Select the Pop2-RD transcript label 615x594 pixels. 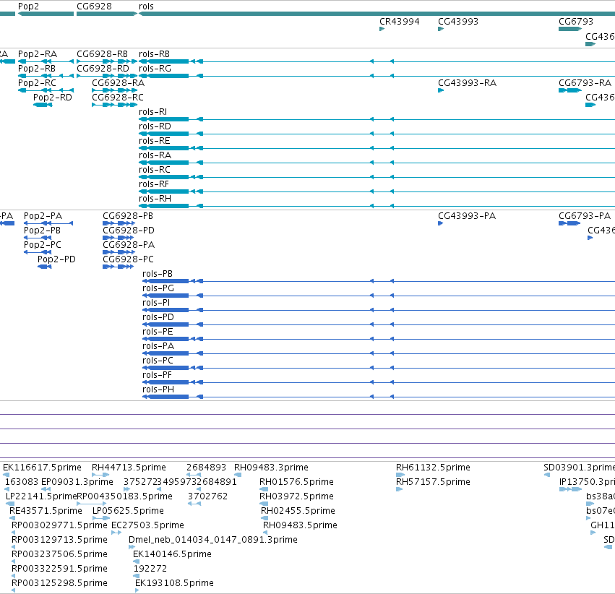[x=53, y=98]
